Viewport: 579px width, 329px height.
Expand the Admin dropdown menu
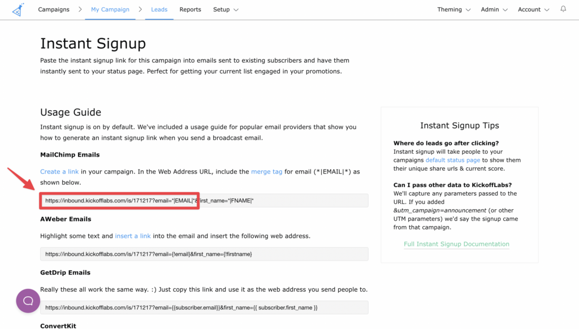[x=494, y=10]
